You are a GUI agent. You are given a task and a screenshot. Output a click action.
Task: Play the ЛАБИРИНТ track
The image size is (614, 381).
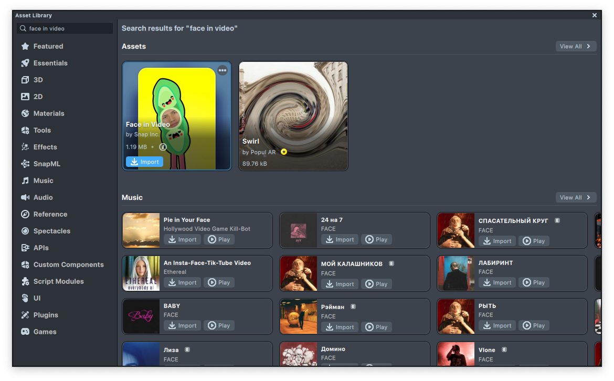coord(534,282)
